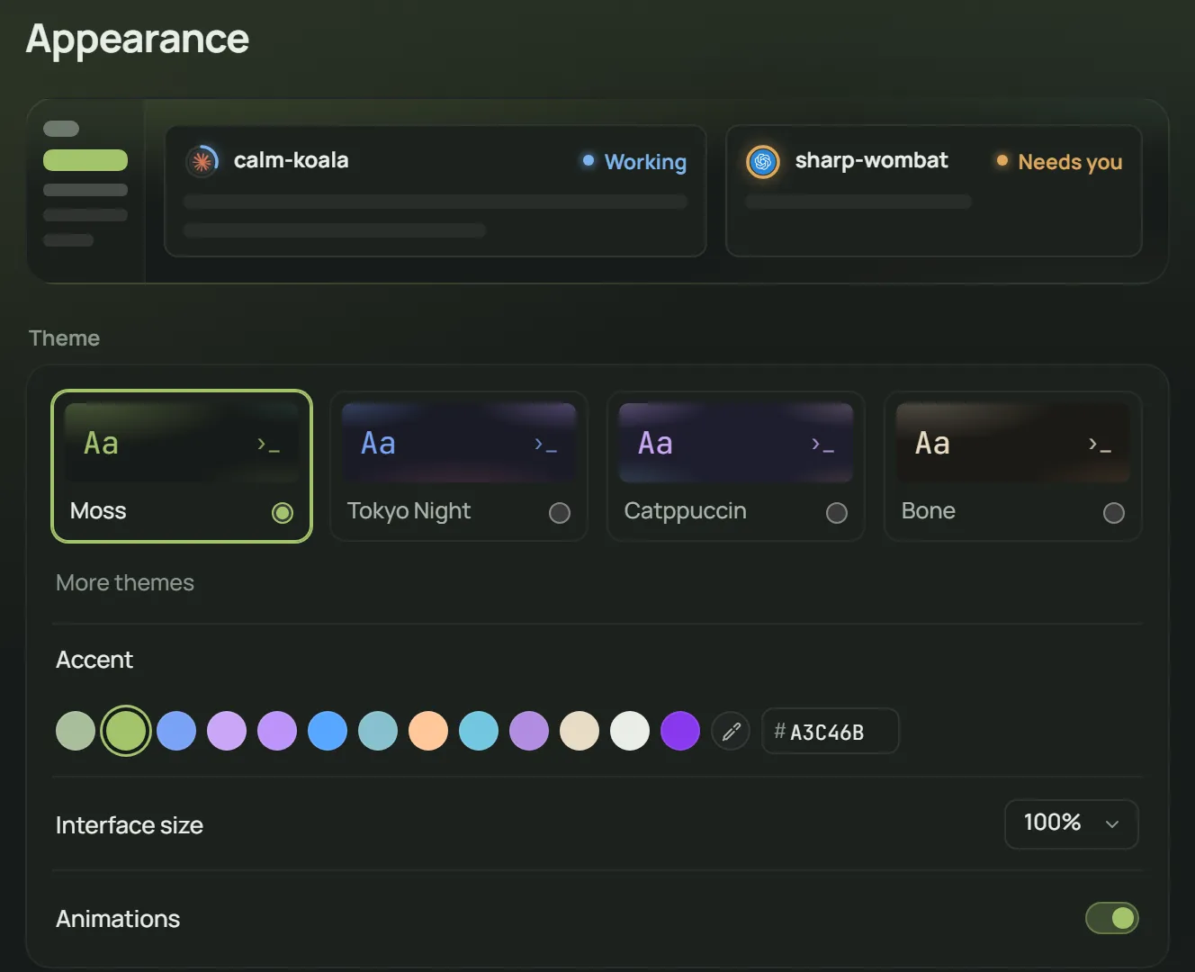Viewport: 1195px width, 972px height.
Task: Pick the vivid violet accent swatch
Action: coord(680,731)
